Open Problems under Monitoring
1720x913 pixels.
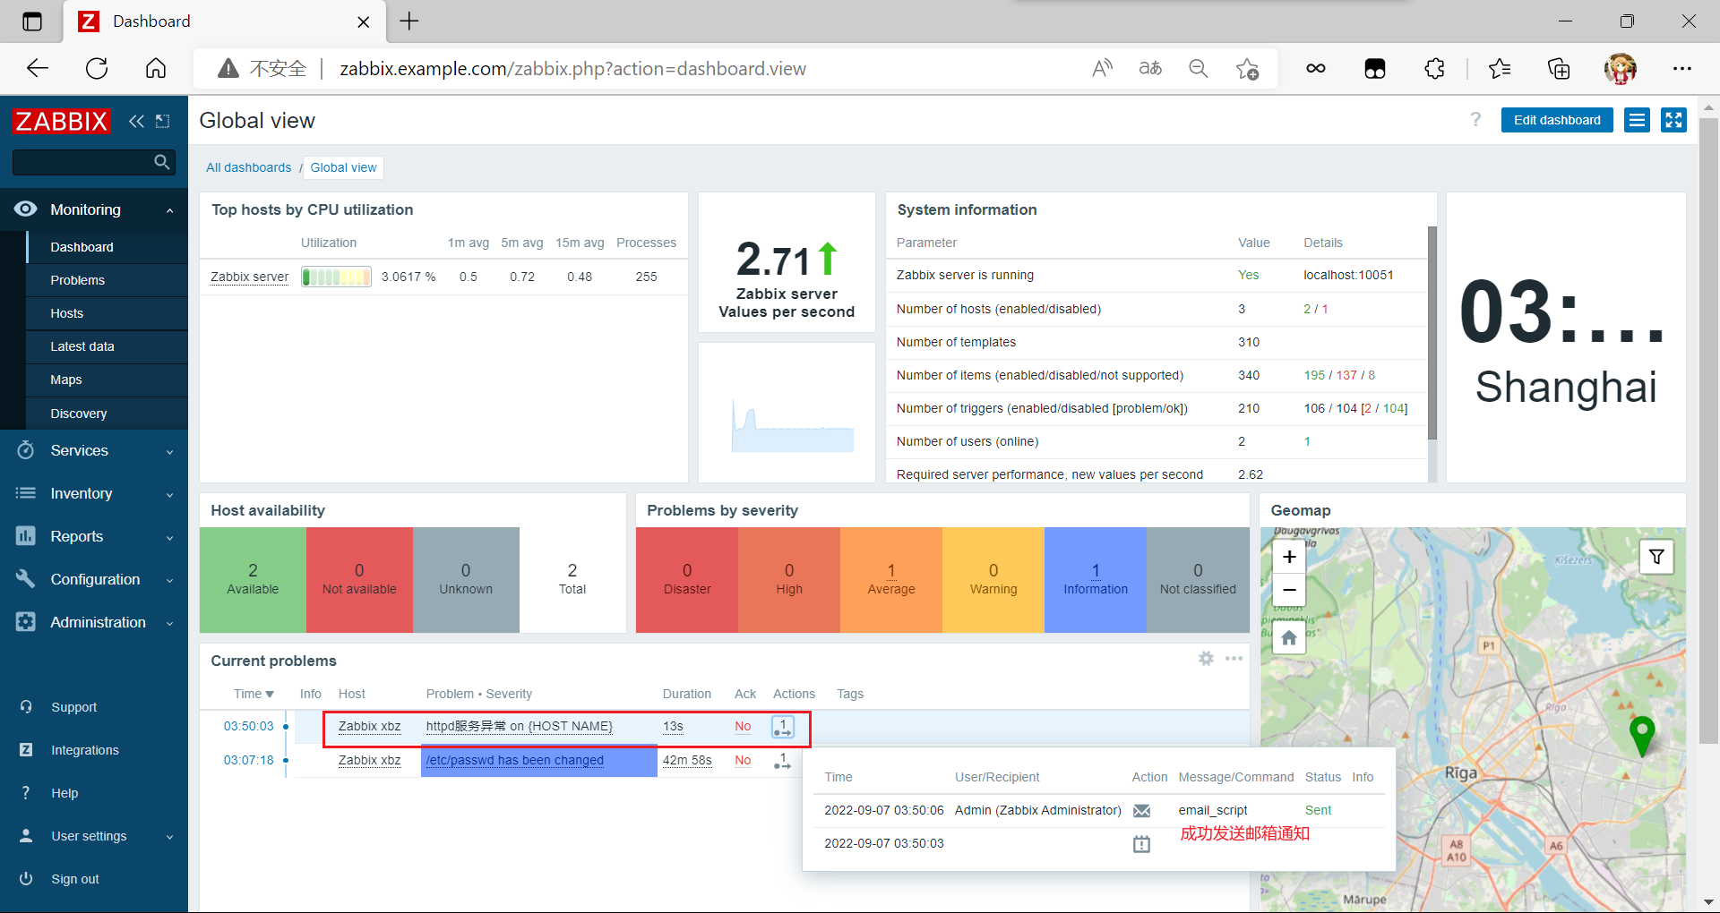coord(107,280)
